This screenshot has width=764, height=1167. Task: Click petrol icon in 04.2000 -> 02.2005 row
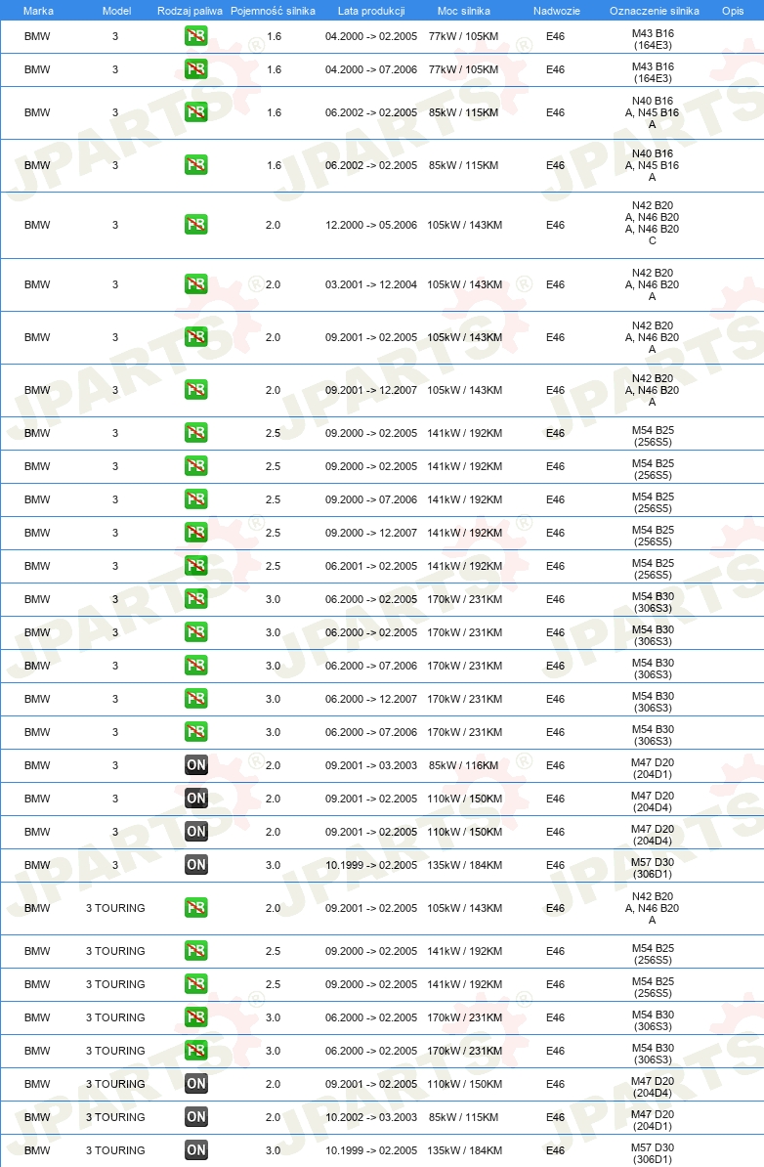pos(195,36)
